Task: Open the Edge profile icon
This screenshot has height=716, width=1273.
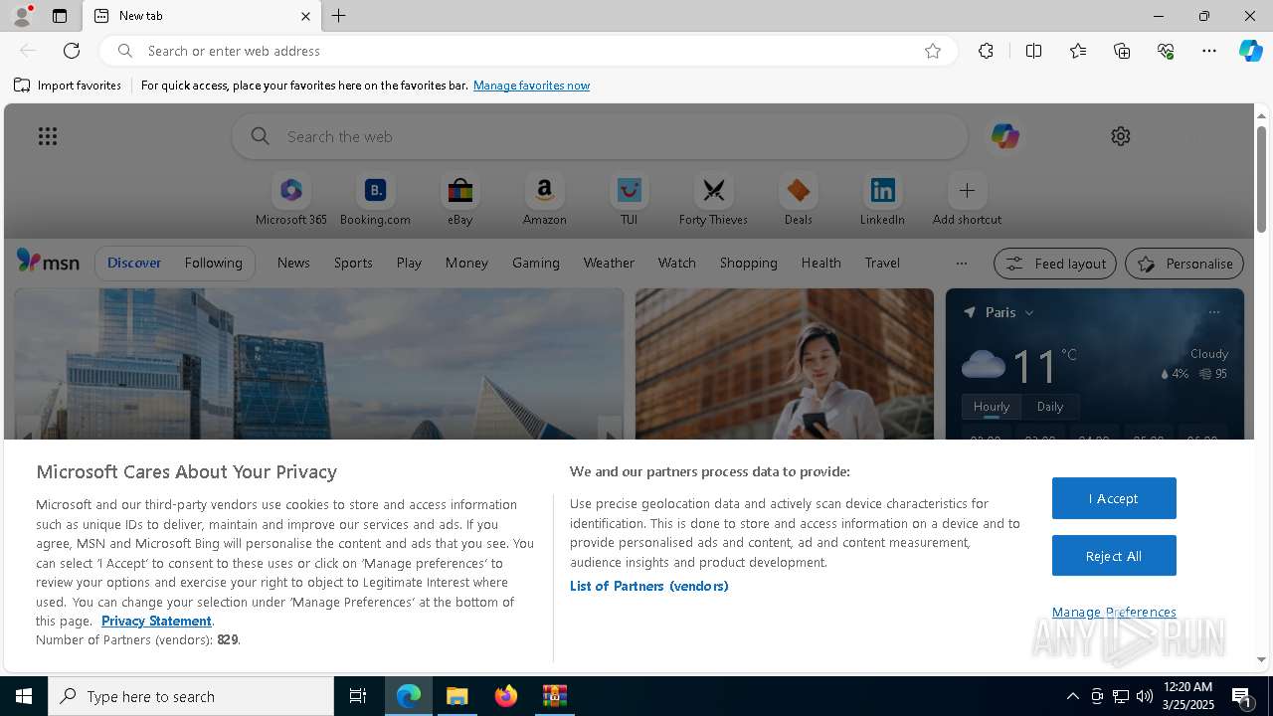Action: (21, 16)
